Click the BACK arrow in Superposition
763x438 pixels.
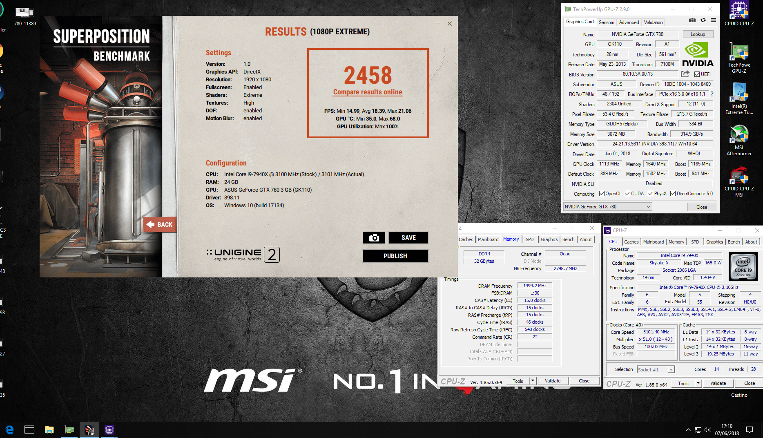tap(160, 224)
